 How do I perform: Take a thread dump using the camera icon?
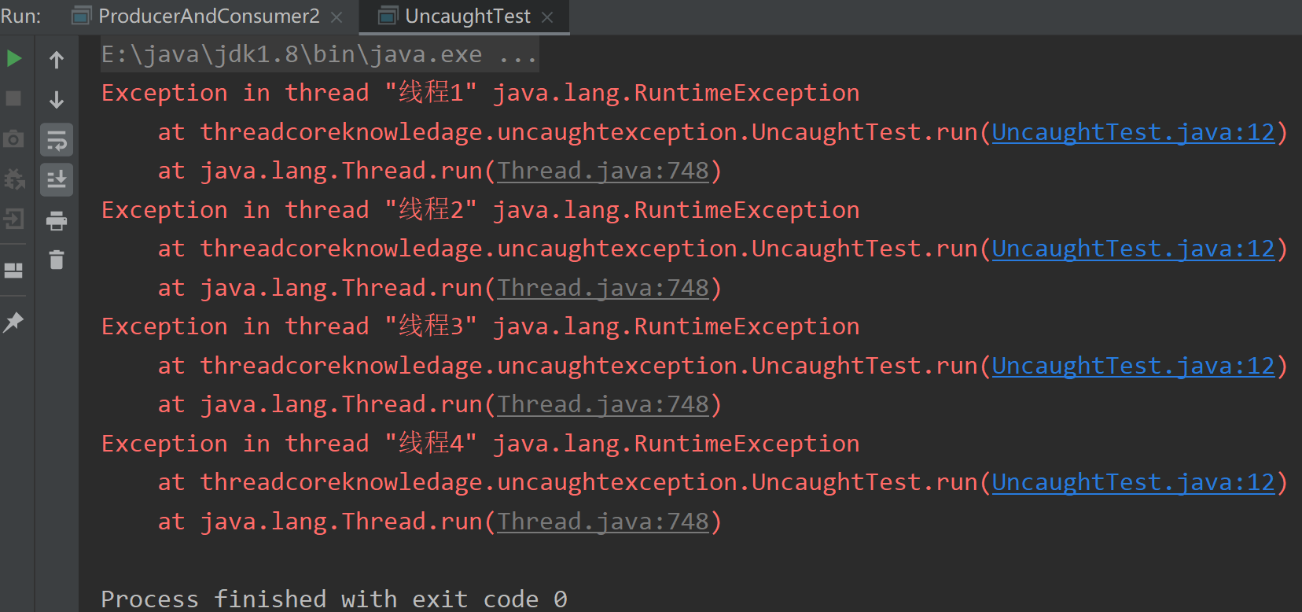[x=14, y=138]
